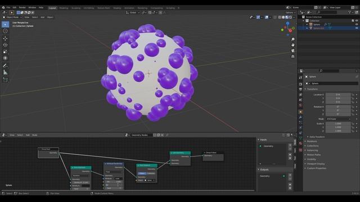This screenshot has height=202, width=360.
Task: Open the Render menu
Action: click(22, 7)
